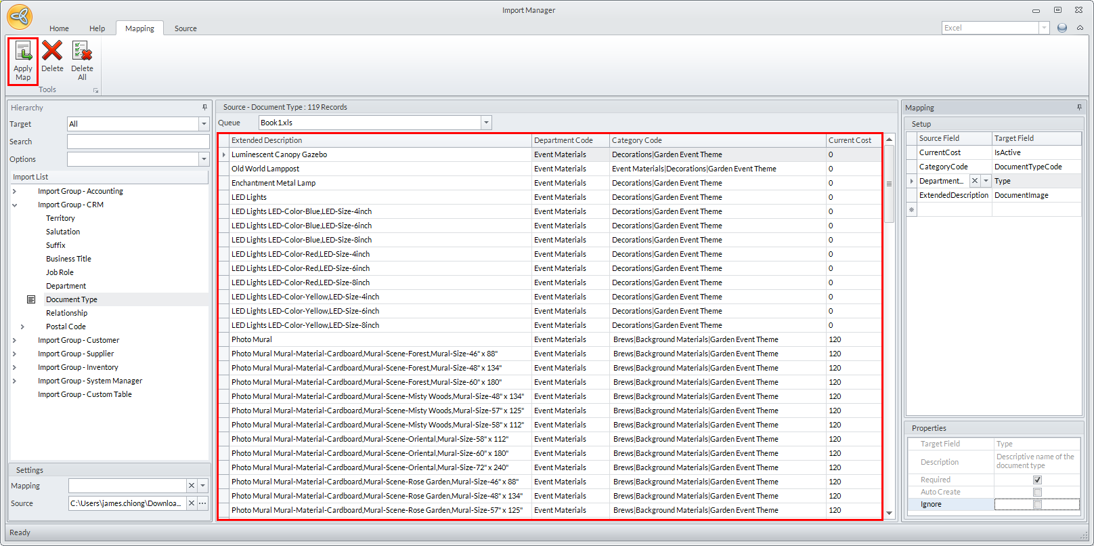1094x546 pixels.
Task: Open the Target dropdown set to All
Action: tap(204, 124)
